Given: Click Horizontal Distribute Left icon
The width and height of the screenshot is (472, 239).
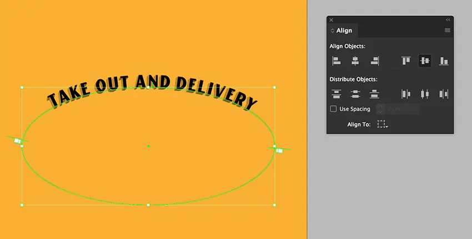Looking at the screenshot, I should tap(406, 94).
